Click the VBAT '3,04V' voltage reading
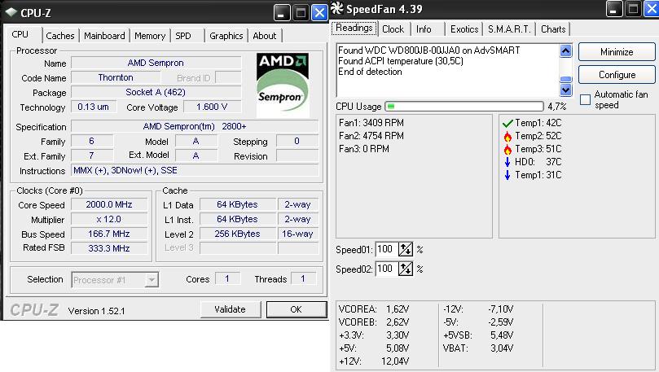 (502, 348)
